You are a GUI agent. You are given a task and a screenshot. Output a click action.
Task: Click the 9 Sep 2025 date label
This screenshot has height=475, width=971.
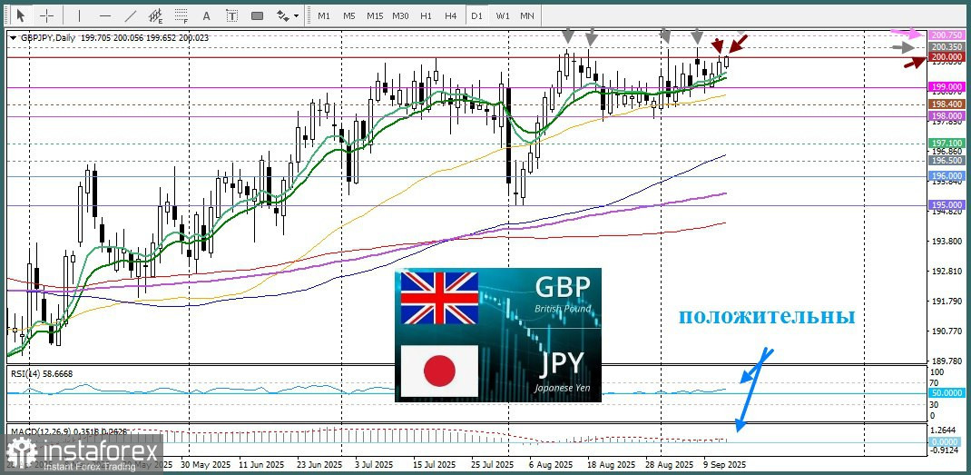click(724, 464)
